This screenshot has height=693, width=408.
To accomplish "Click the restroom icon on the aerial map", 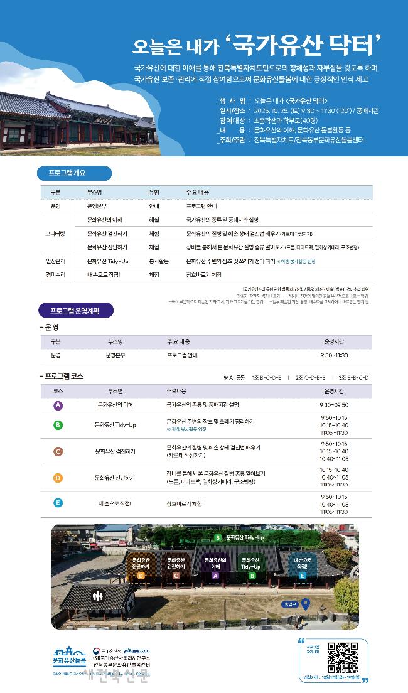I will click(x=97, y=594).
